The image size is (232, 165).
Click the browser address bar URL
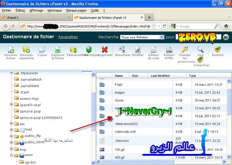pos(89,26)
